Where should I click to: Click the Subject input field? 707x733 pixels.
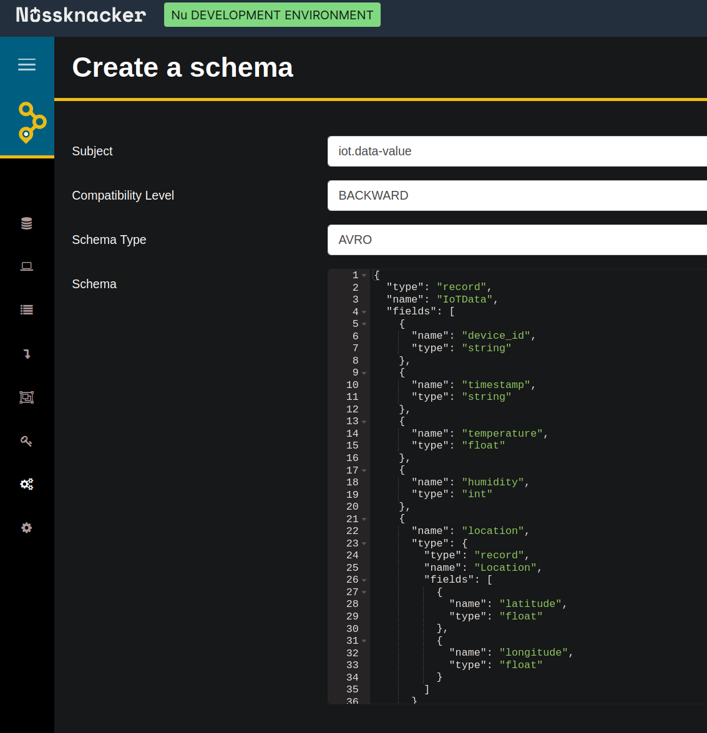(x=517, y=151)
